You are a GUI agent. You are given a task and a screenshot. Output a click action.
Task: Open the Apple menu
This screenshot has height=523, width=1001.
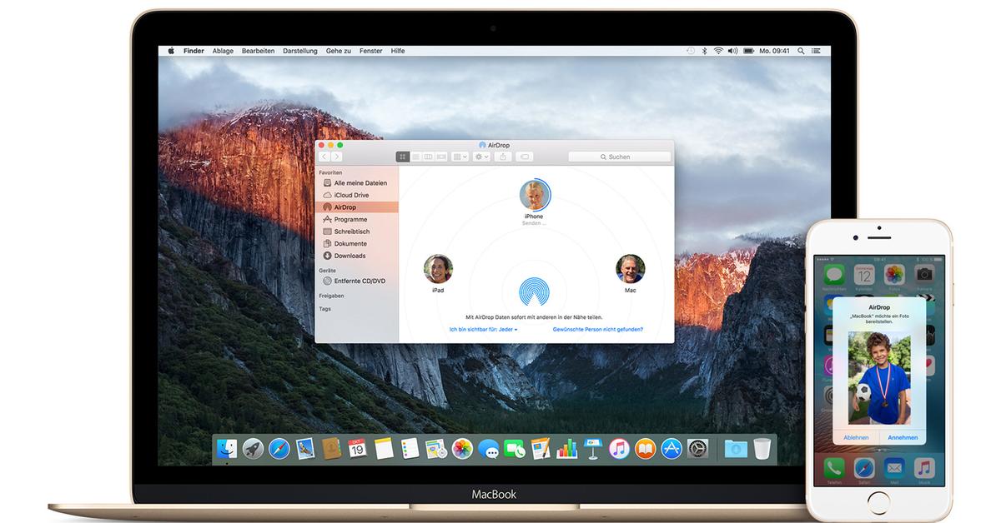pyautogui.click(x=171, y=51)
